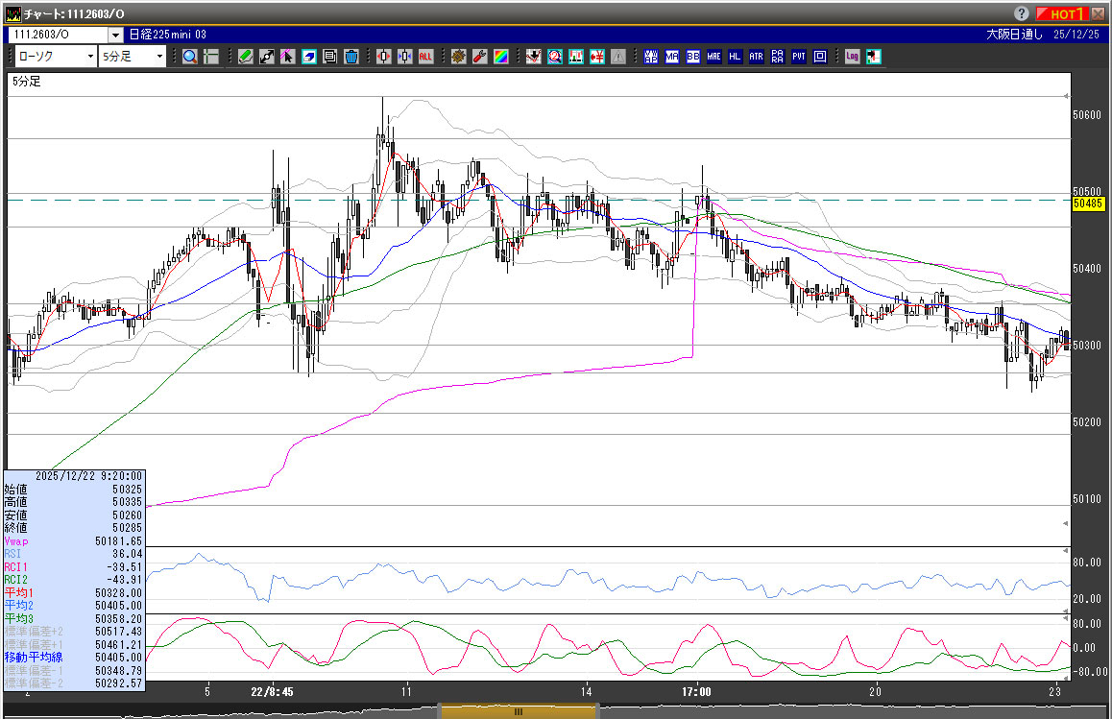Click the blue trash can delete icon
Screen dimensions: 1112x719
pos(351,57)
